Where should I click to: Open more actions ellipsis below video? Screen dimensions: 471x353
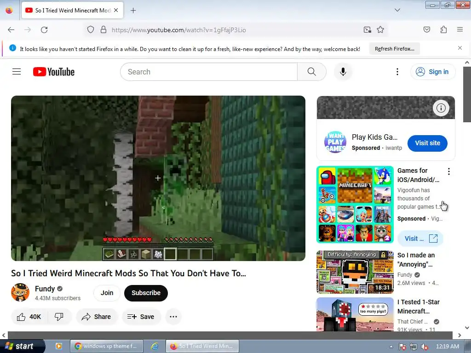[173, 317]
